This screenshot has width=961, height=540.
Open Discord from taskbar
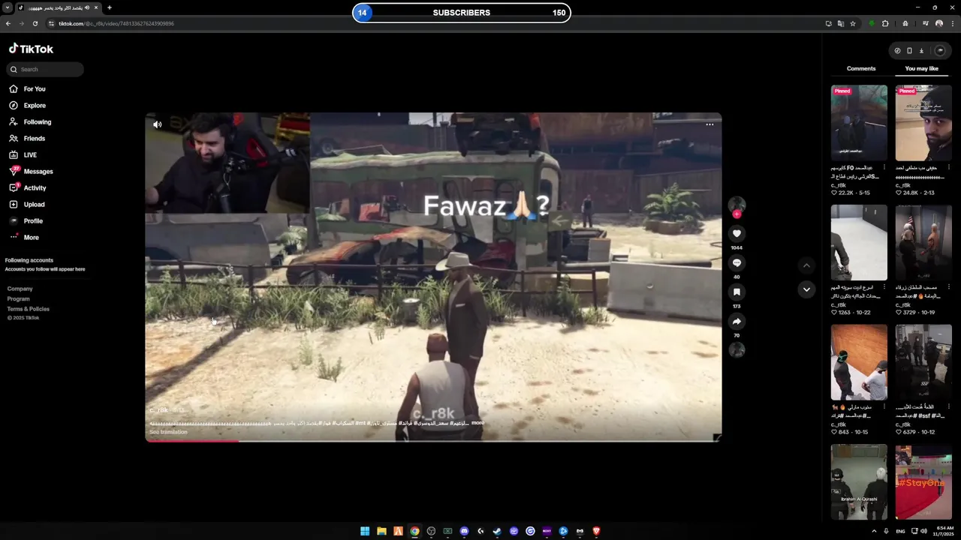click(464, 531)
